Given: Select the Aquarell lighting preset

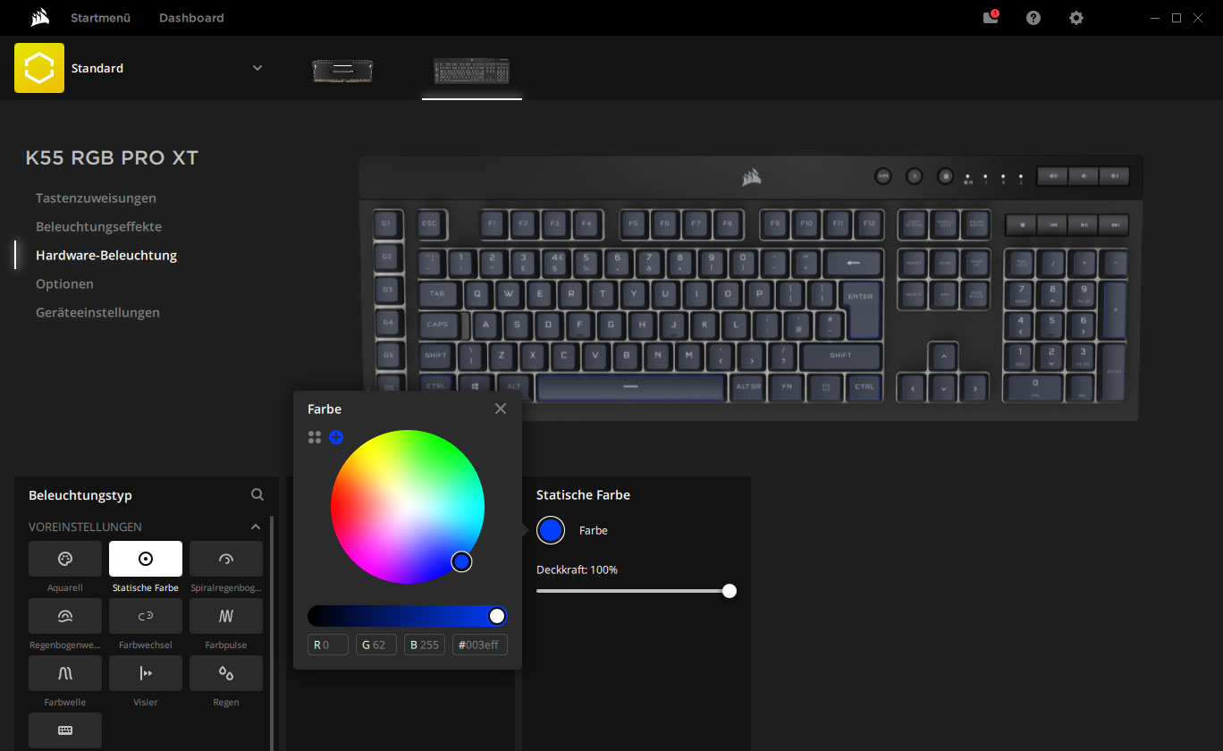Looking at the screenshot, I should 65,559.
